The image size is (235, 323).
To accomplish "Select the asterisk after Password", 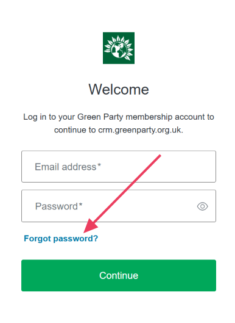I will [x=80, y=205].
